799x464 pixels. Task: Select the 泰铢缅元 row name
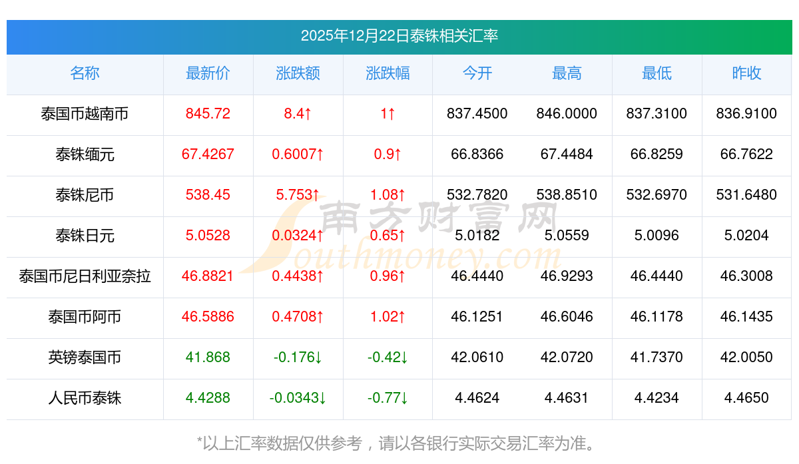click(85, 155)
